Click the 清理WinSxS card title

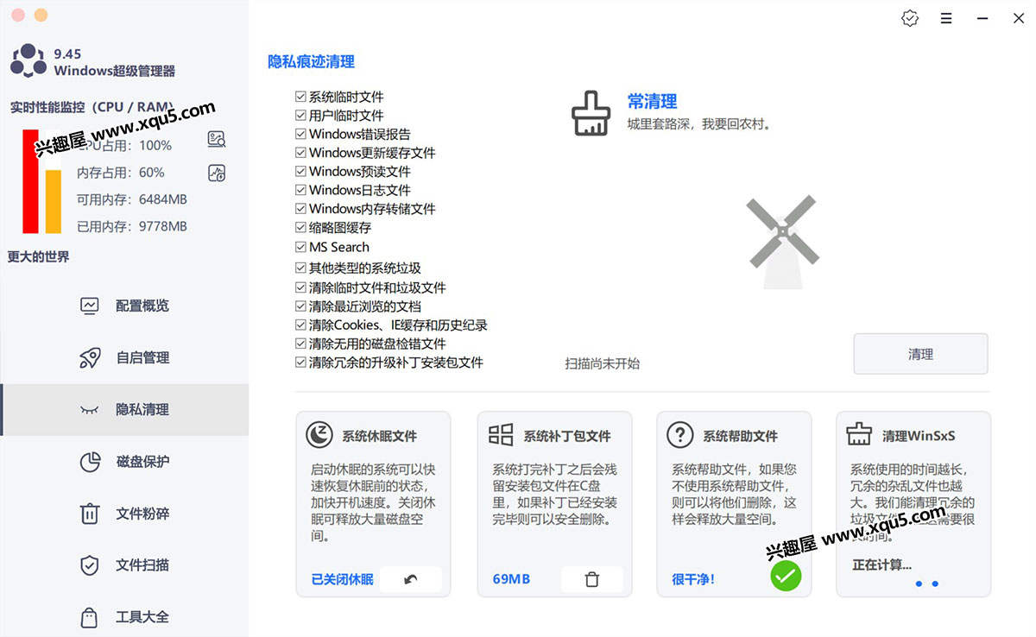pyautogui.click(x=919, y=436)
